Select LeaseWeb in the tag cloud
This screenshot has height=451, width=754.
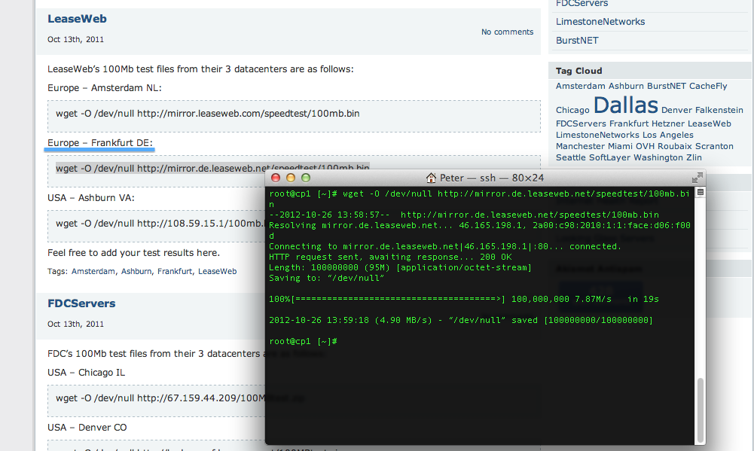pos(710,123)
